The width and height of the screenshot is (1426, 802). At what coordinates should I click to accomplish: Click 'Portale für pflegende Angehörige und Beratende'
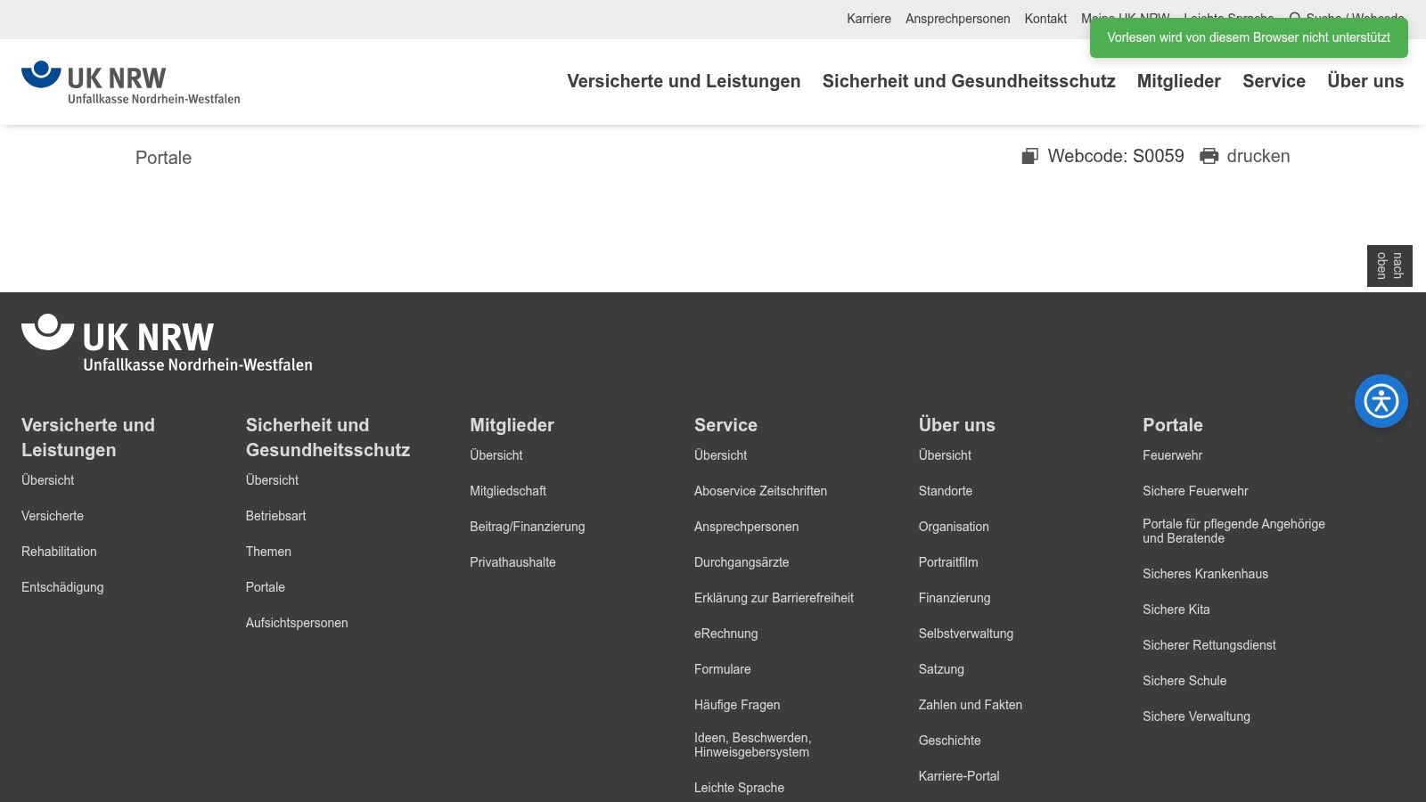click(1233, 531)
